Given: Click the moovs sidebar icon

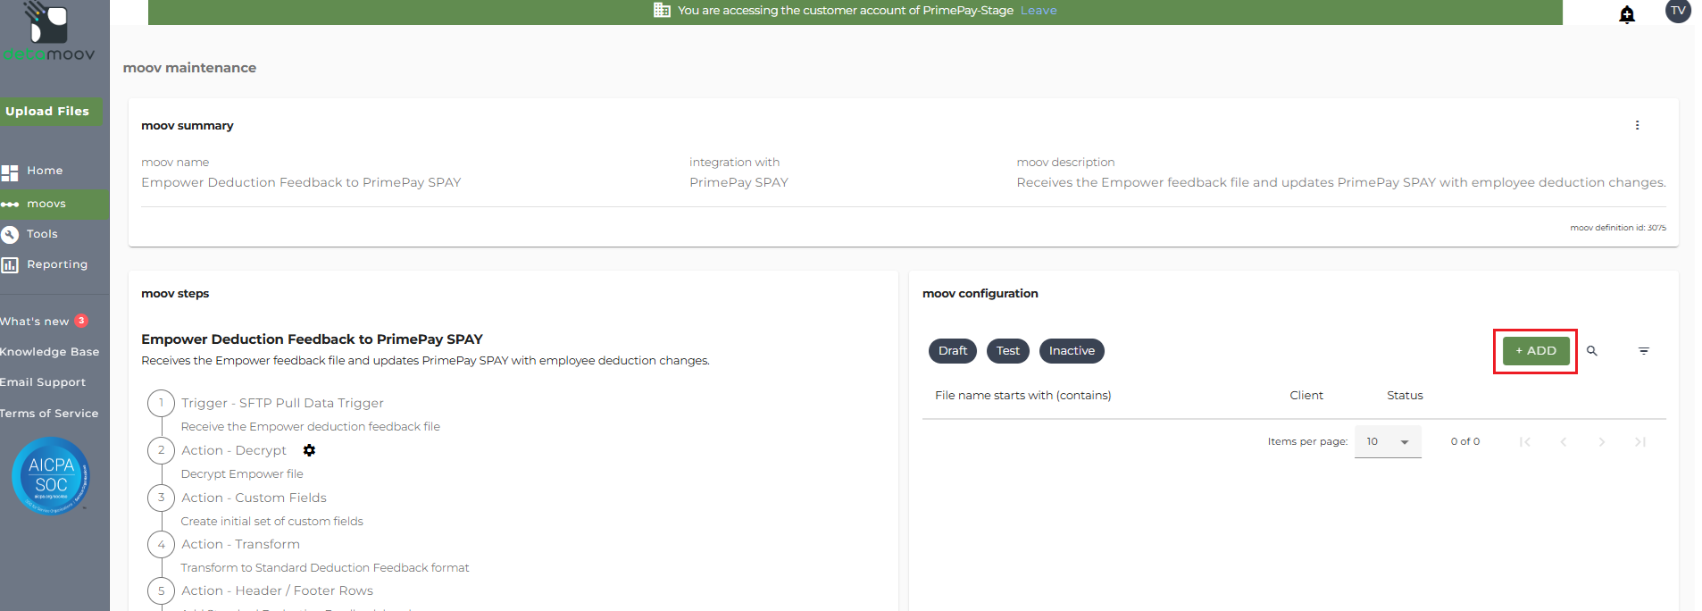Looking at the screenshot, I should (x=10, y=205).
